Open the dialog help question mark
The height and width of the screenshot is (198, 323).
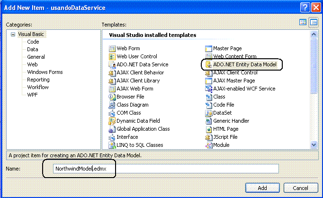tap(305, 8)
